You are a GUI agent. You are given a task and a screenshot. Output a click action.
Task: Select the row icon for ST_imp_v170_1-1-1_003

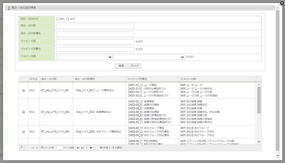[24, 132]
